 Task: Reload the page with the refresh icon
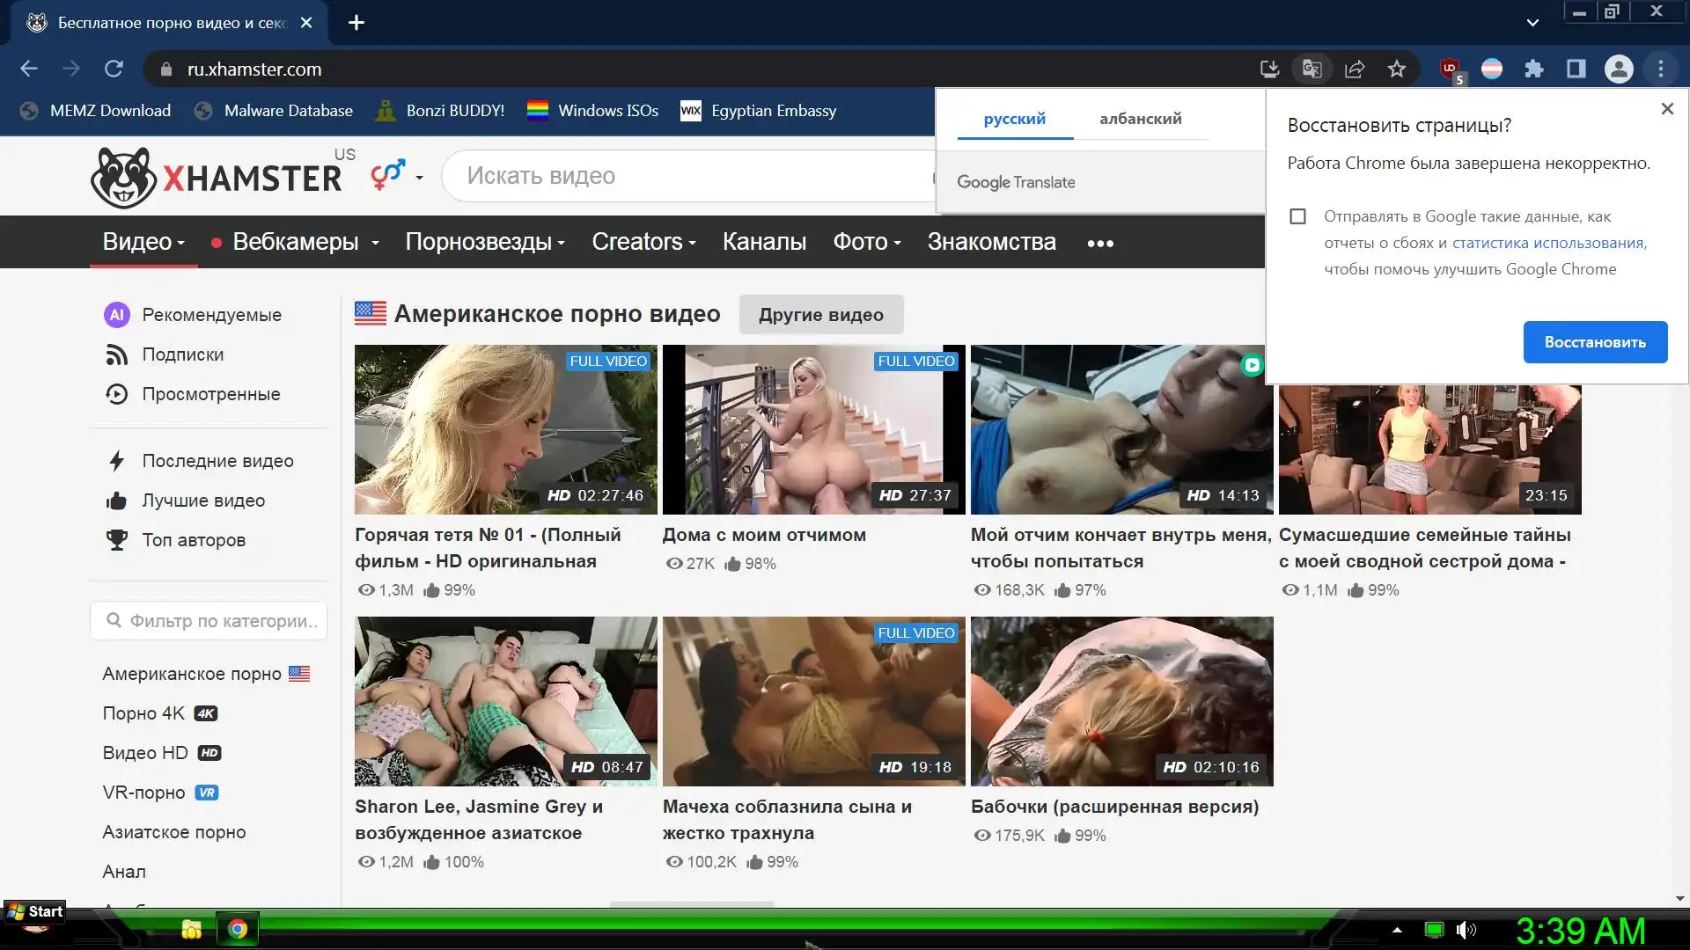pyautogui.click(x=114, y=69)
